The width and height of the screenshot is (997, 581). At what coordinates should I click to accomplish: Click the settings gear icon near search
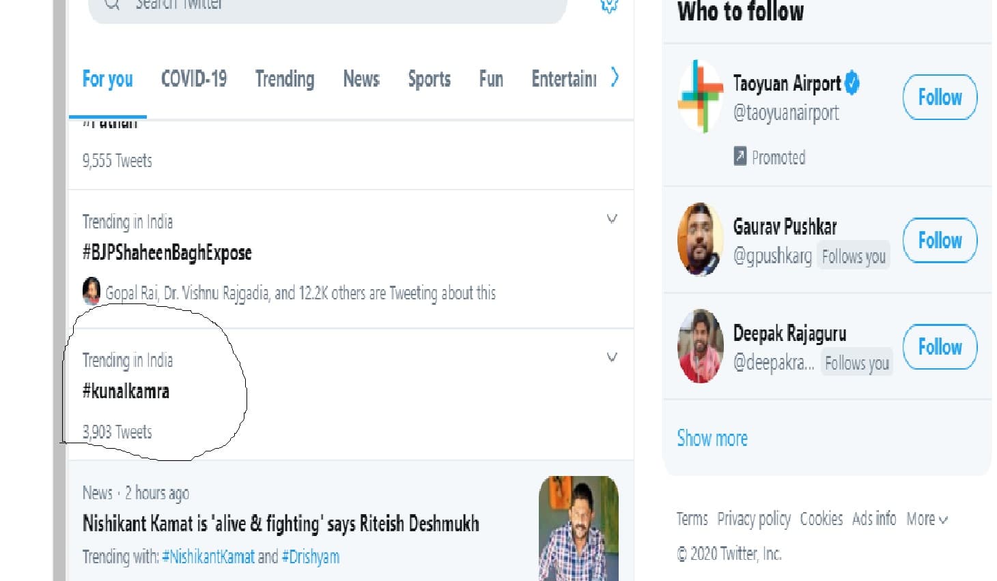coord(608,5)
